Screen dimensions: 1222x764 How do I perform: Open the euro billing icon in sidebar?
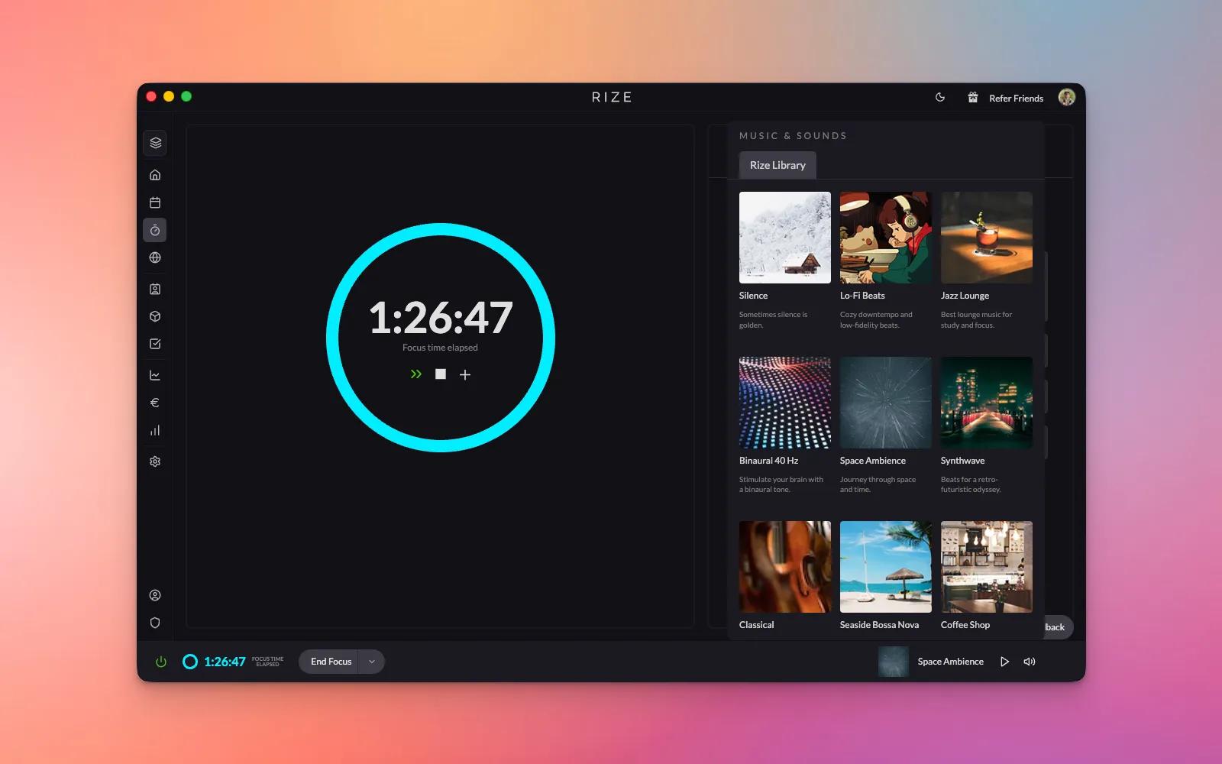pos(155,403)
